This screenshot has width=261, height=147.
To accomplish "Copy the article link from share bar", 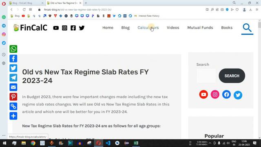I will [x=13, y=106].
